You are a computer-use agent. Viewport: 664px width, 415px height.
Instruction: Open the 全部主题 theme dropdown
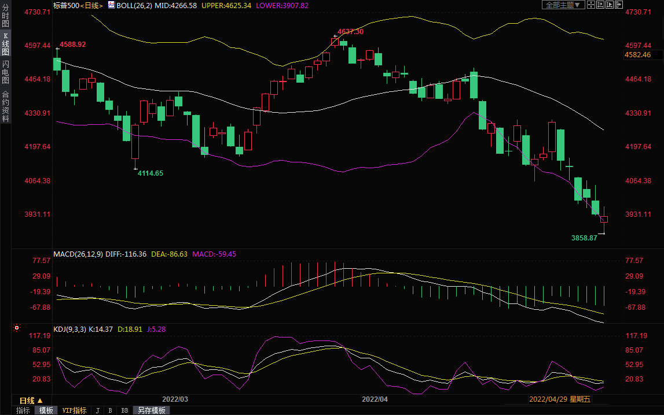tap(563, 5)
